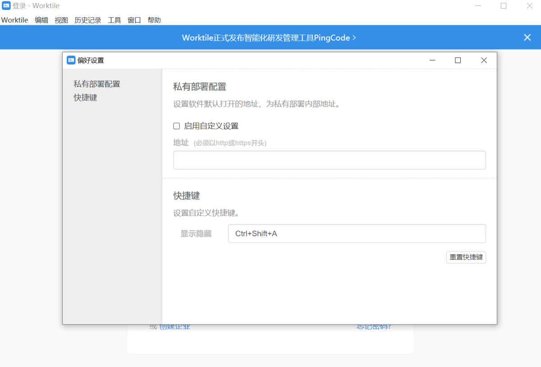Enable the 启用自定义设置 checkbox
The image size is (541, 367).
(177, 126)
